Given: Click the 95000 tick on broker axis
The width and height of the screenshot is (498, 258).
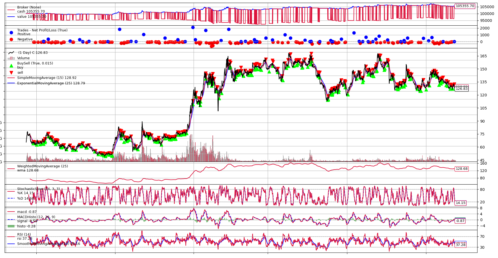Looking at the screenshot, I should pyautogui.click(x=486, y=20).
